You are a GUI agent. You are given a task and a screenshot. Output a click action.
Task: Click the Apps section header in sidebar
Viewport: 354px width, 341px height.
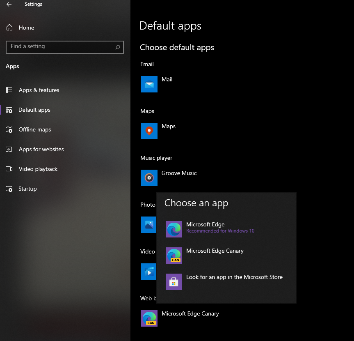[x=12, y=67]
